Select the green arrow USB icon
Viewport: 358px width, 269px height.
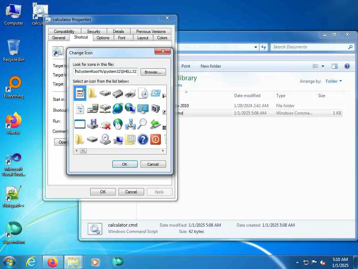pyautogui.click(x=156, y=124)
